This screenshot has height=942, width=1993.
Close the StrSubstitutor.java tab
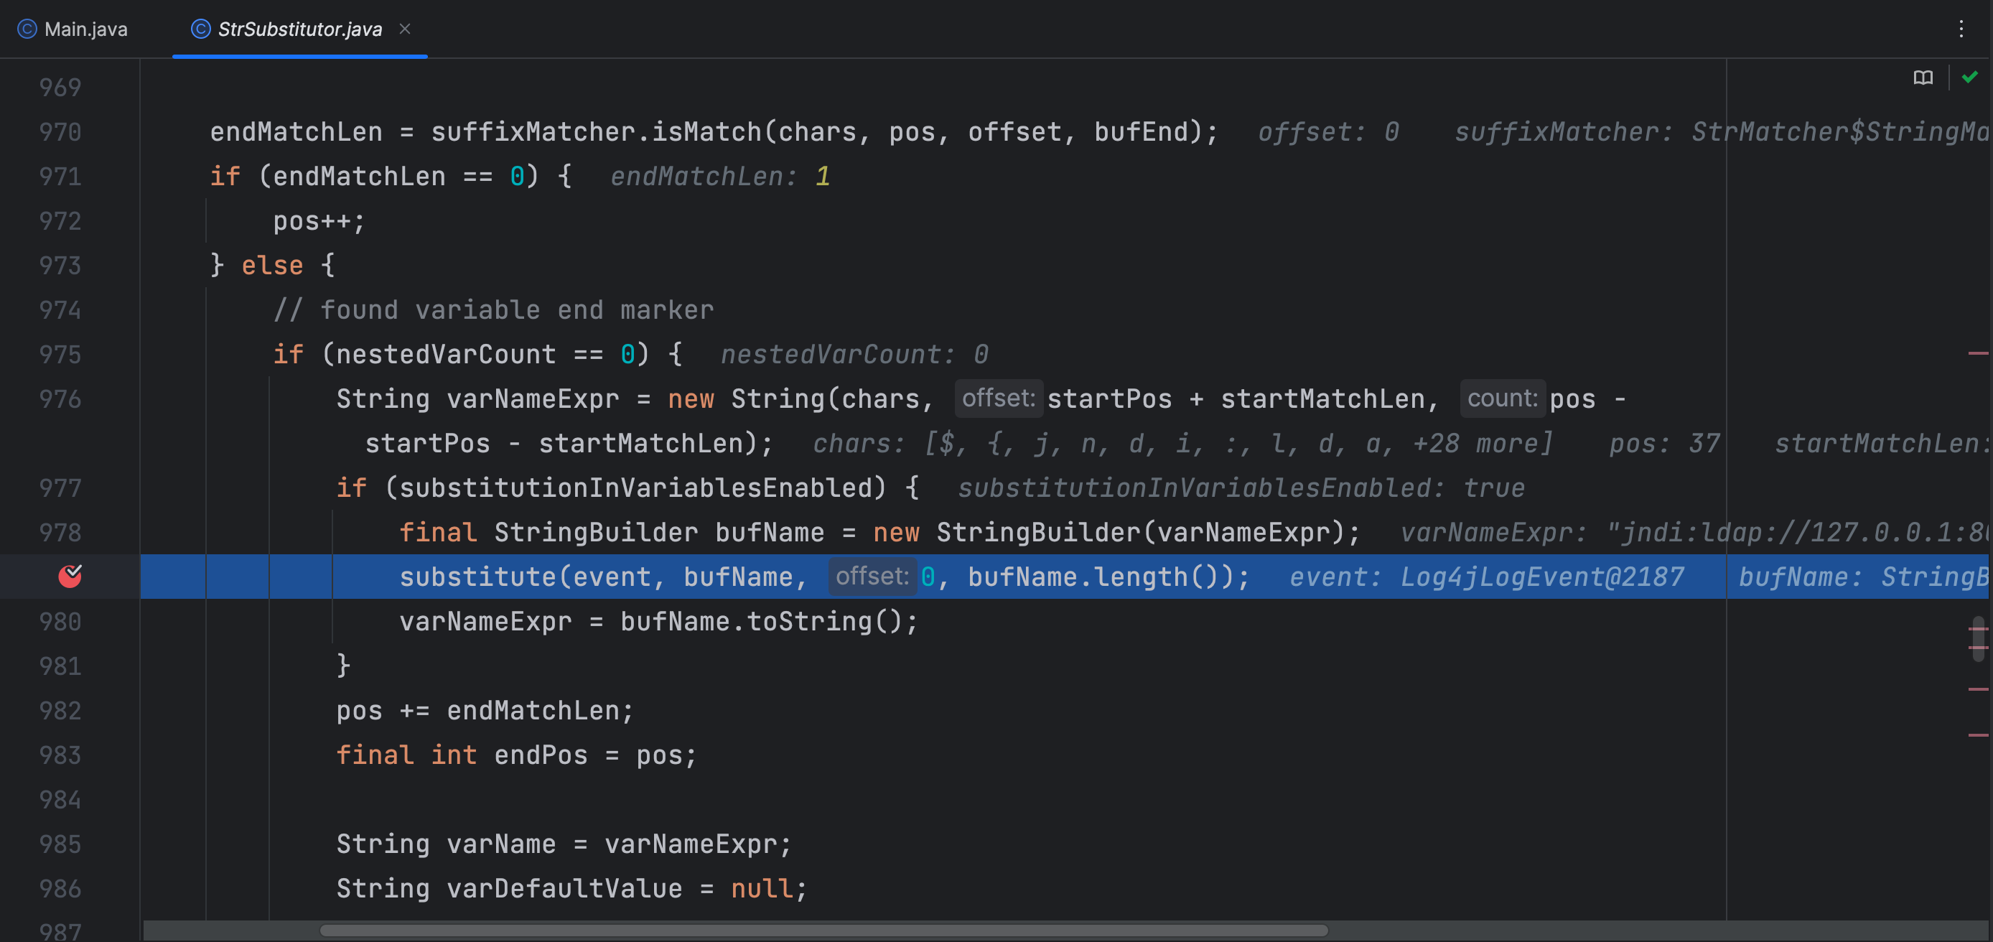coord(405,29)
